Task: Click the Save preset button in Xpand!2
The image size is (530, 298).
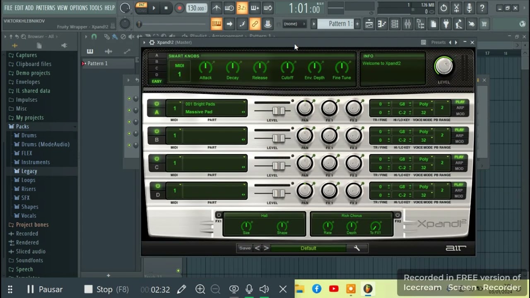Action: pos(245,248)
